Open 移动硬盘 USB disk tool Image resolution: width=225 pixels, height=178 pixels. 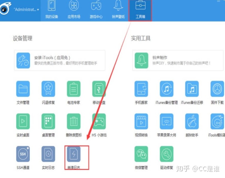click(x=99, y=89)
